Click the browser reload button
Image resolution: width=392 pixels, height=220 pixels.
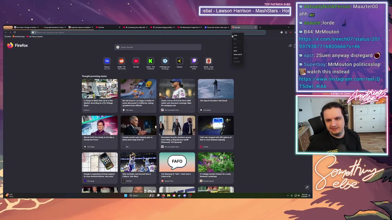pos(14,32)
